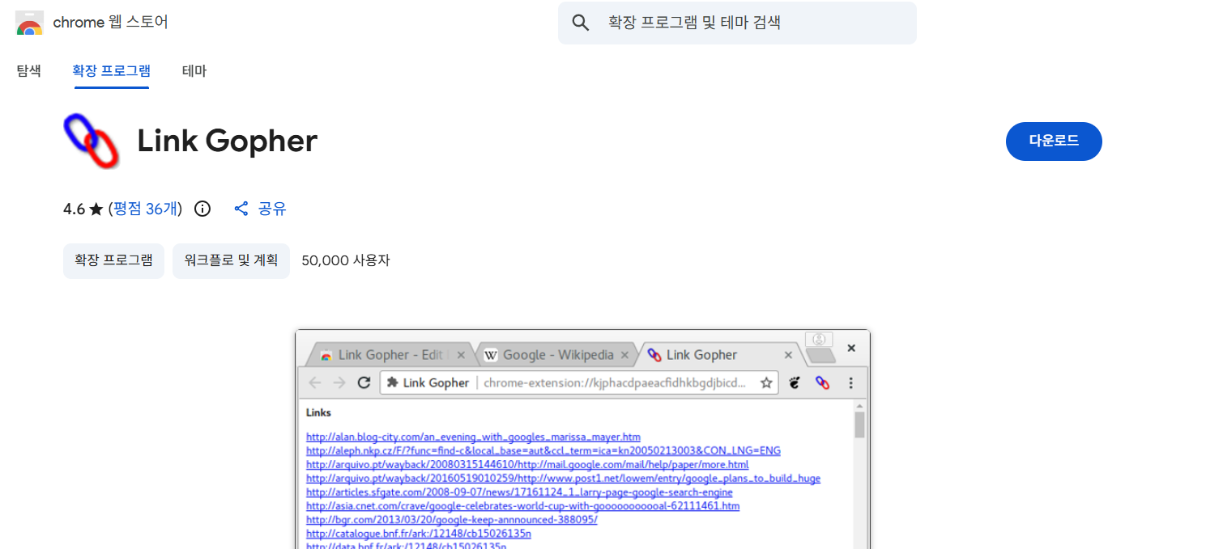Open the 워크플로 및 계획 category chip
This screenshot has height=549, width=1206.
[231, 260]
